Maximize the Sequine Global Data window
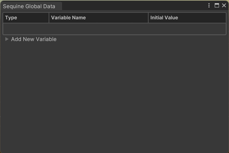229x153 pixels. pos(217,6)
